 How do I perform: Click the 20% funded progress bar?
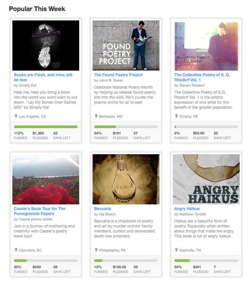(x=46, y=260)
